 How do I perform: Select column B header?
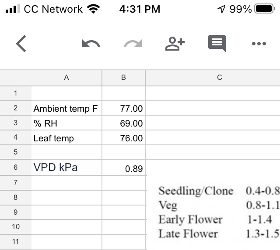[123, 78]
